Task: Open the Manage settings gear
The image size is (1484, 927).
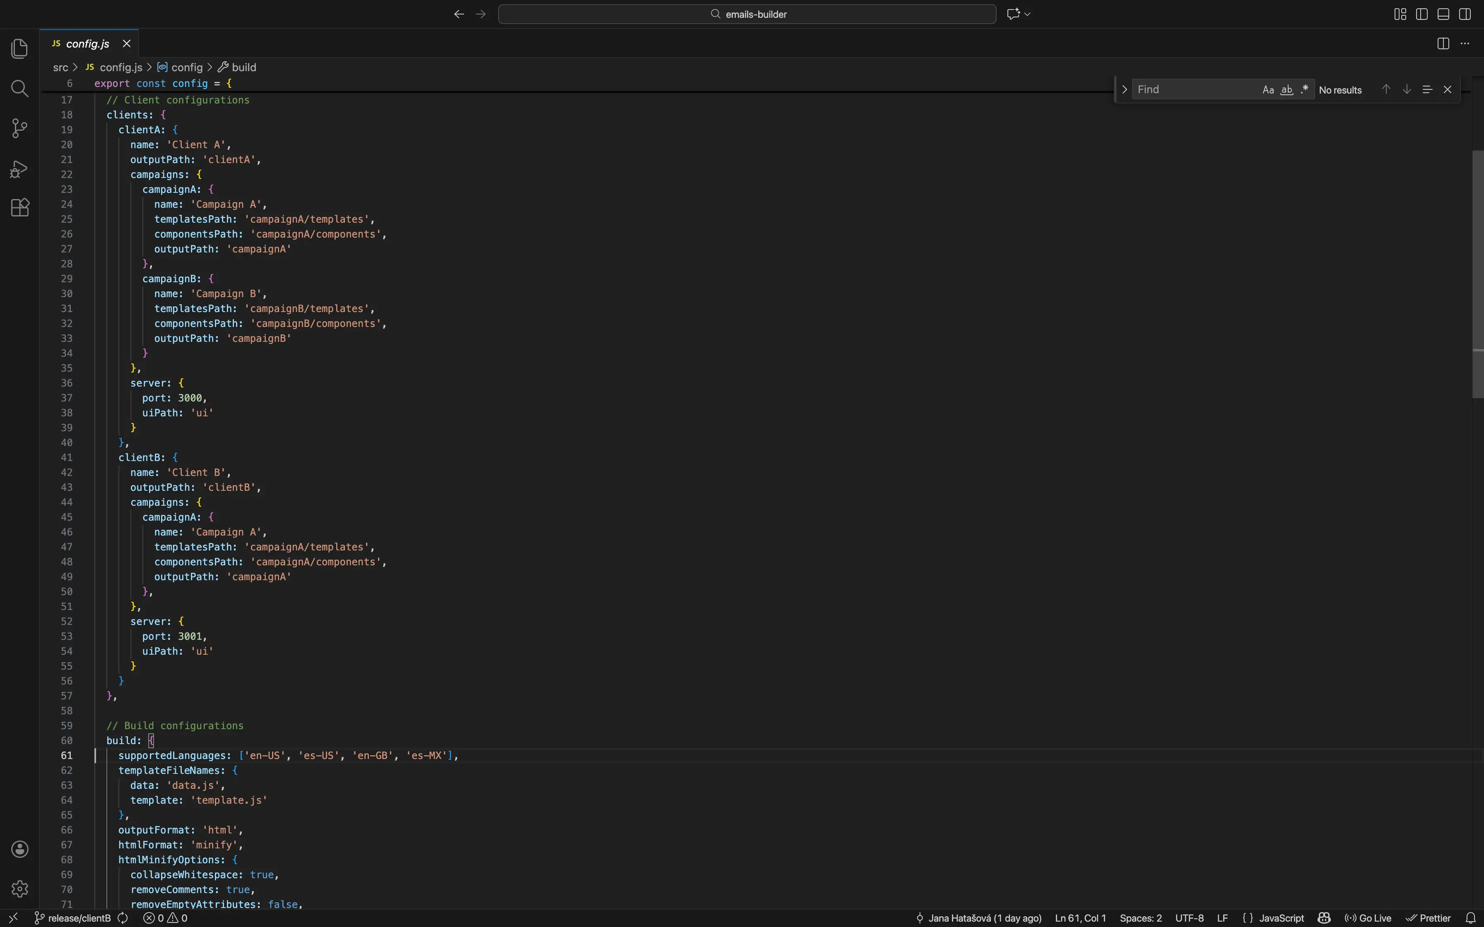Action: coord(20,889)
